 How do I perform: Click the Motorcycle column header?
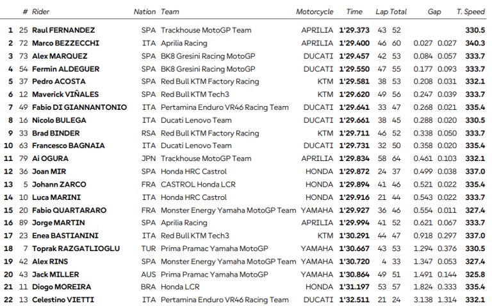(315, 11)
